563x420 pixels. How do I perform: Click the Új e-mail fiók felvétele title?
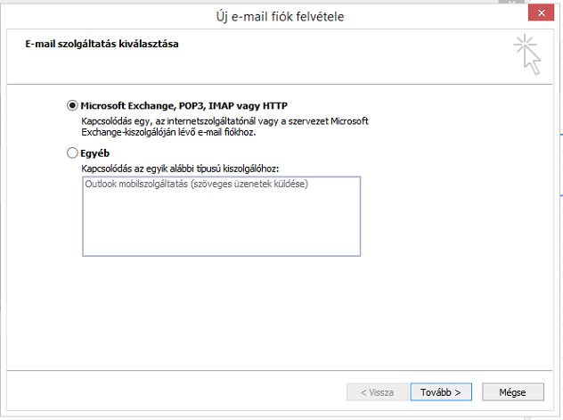click(280, 17)
